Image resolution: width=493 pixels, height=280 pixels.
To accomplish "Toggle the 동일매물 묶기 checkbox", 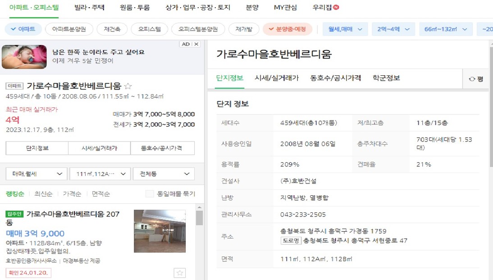I will pos(150,194).
